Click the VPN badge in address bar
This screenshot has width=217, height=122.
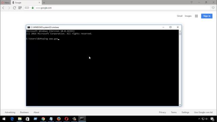pos(27,8)
